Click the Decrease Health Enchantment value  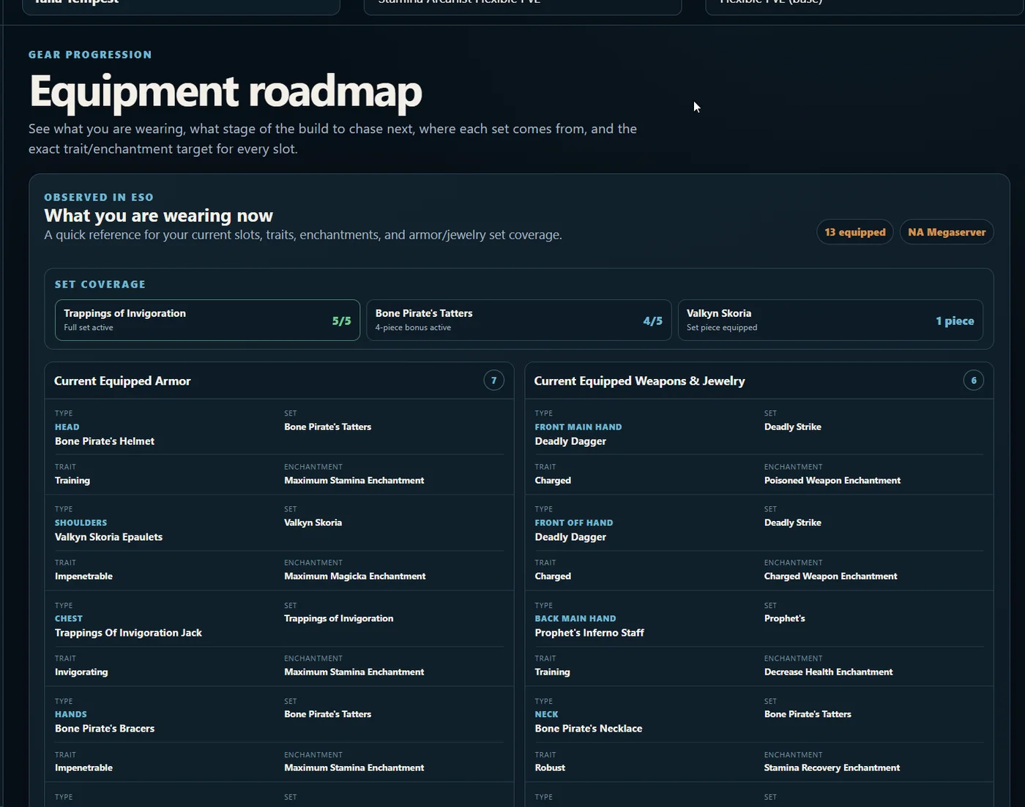coord(828,672)
